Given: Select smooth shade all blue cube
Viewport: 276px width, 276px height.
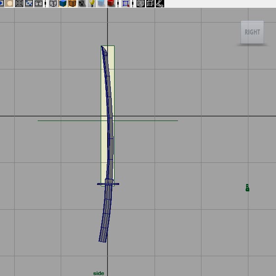Looking at the screenshot, I should [63, 3].
